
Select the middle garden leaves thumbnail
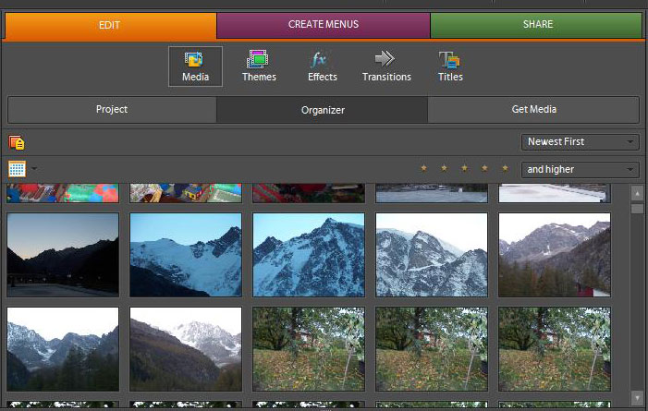coord(432,349)
